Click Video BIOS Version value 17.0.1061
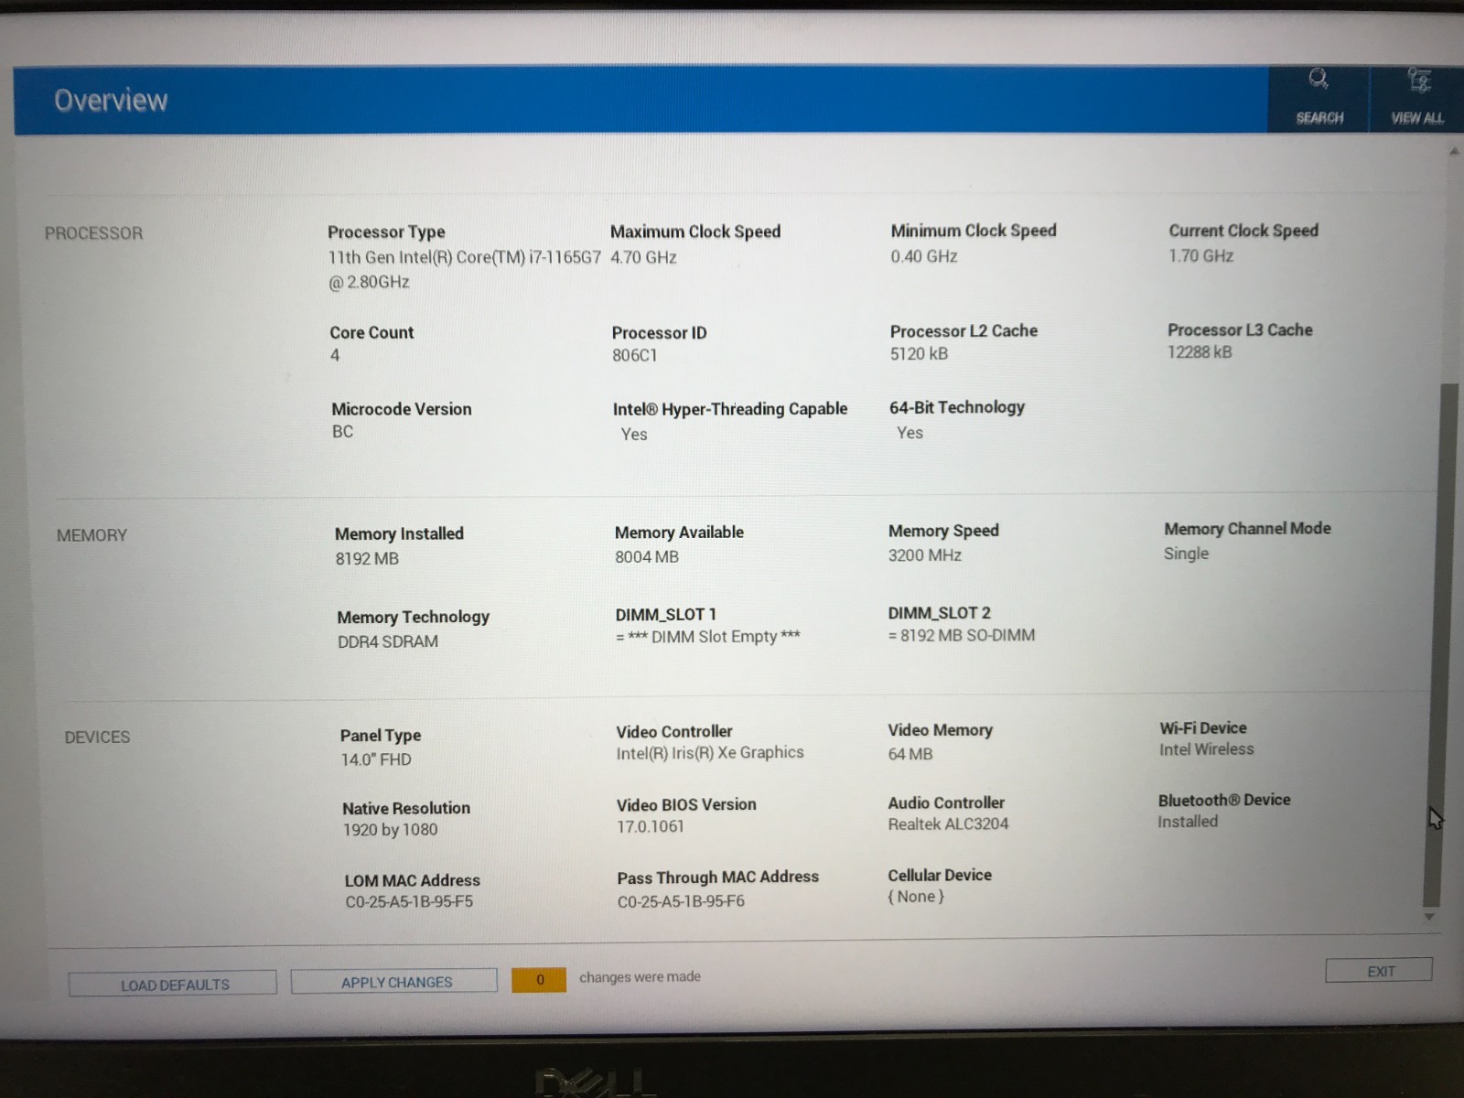The height and width of the screenshot is (1098, 1464). pyautogui.click(x=651, y=826)
